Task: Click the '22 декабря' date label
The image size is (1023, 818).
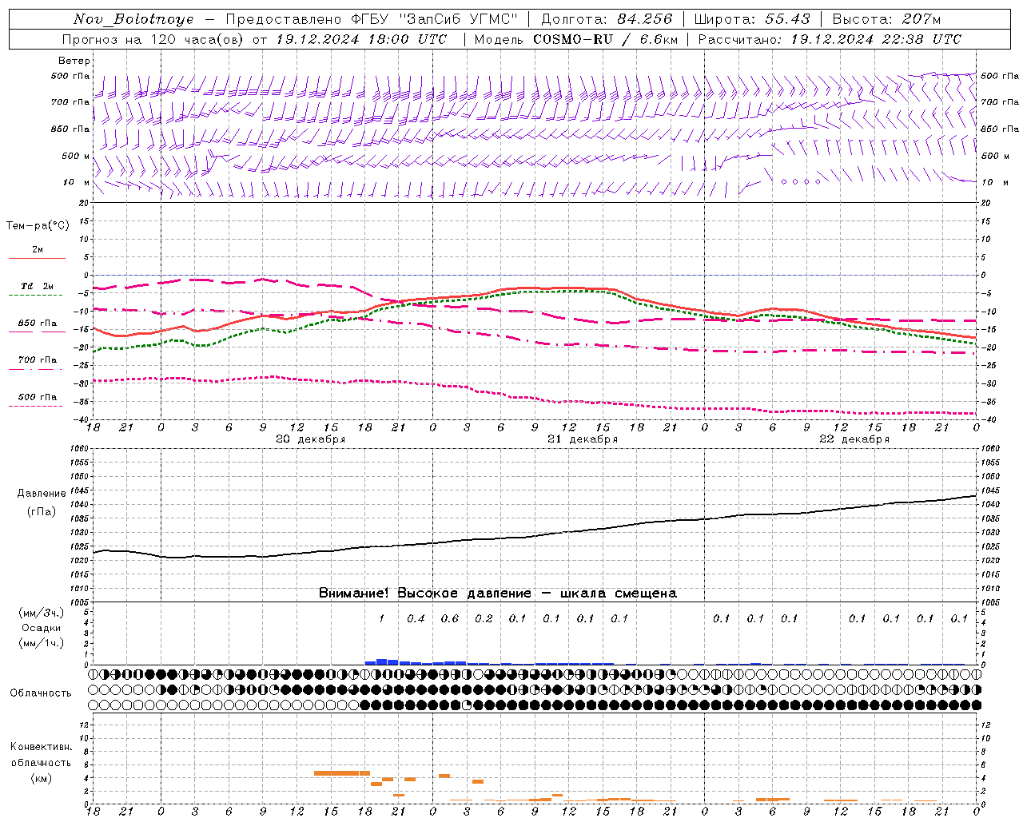Action: point(854,439)
